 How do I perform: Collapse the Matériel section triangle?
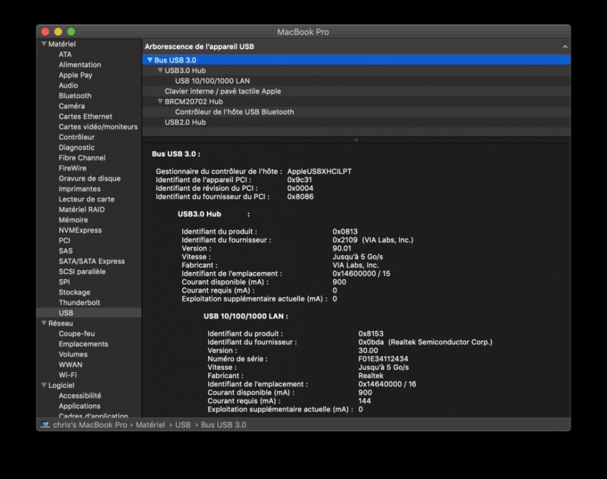pos(44,44)
